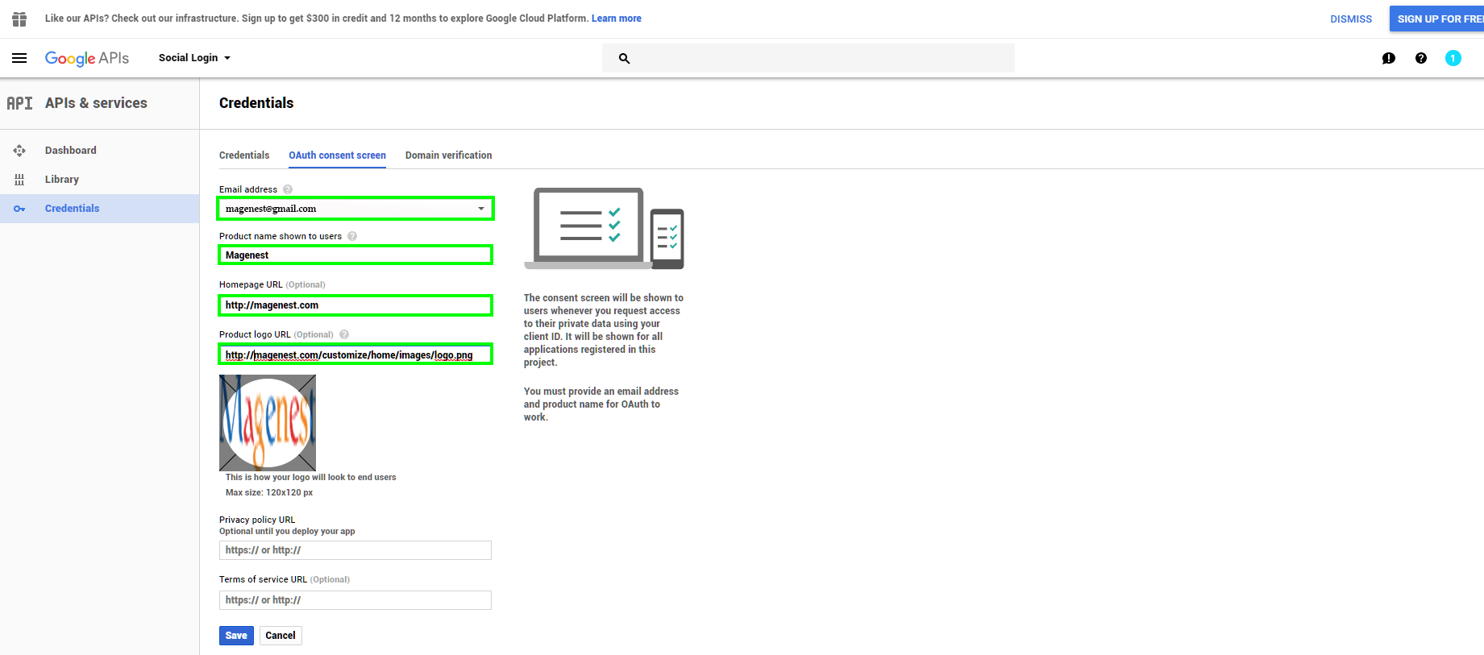Click the API logo next to APIs & services
This screenshot has width=1484, height=655.
point(19,103)
